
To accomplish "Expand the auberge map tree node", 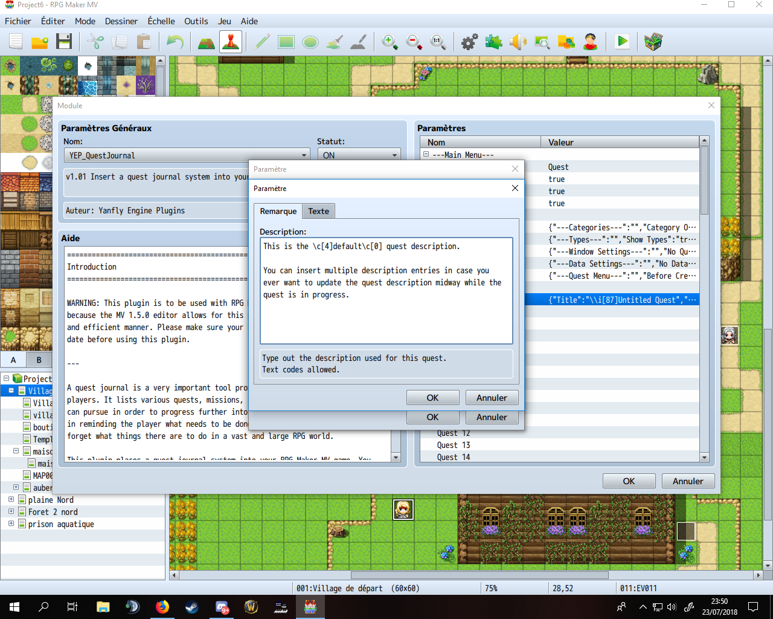I will (16, 487).
